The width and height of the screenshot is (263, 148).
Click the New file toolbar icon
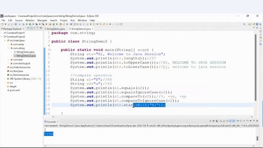point(2,24)
